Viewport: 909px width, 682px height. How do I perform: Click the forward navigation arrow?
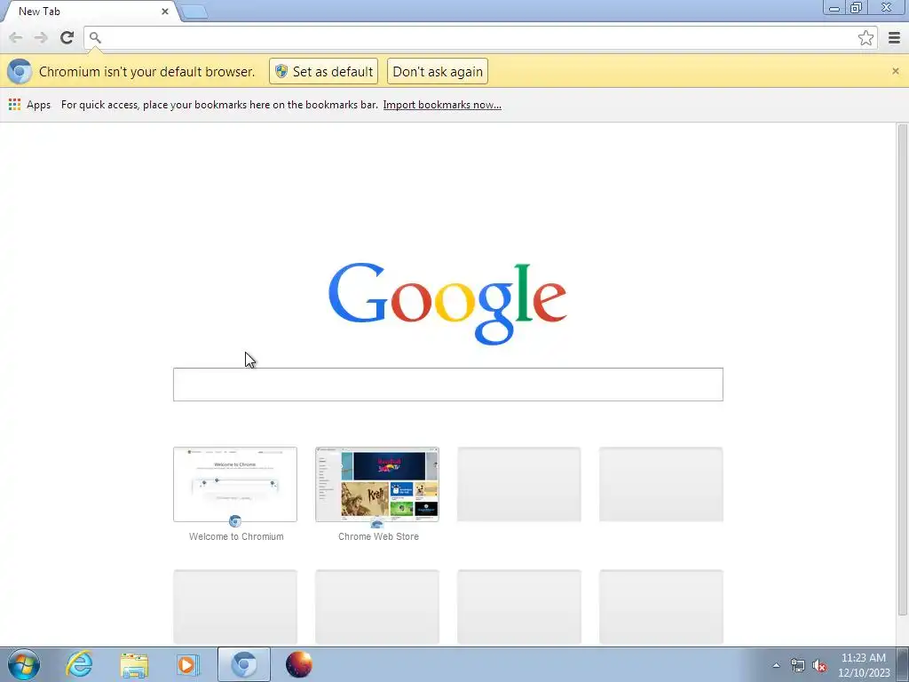coord(41,37)
